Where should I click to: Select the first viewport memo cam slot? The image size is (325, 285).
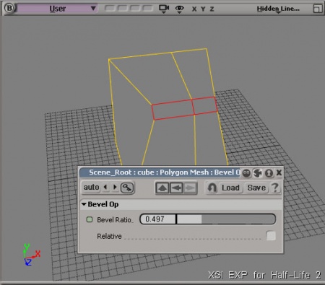pos(110,9)
